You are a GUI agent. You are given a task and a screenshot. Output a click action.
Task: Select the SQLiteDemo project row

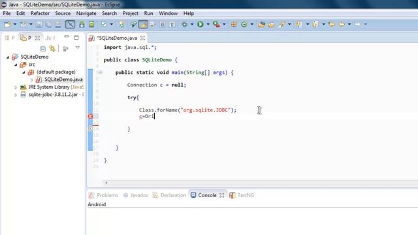pos(35,57)
